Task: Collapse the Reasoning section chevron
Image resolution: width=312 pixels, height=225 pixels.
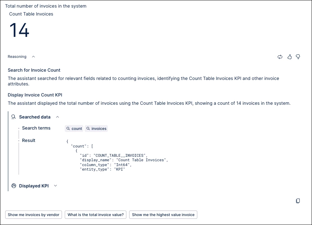Action: 33,57
